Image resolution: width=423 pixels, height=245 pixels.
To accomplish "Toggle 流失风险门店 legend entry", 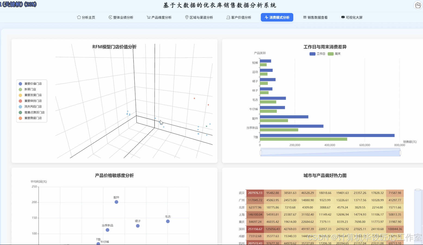I will (30, 107).
